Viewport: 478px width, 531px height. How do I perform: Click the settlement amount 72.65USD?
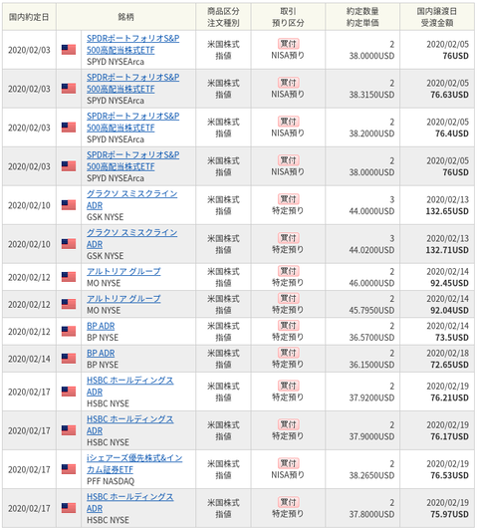(449, 365)
